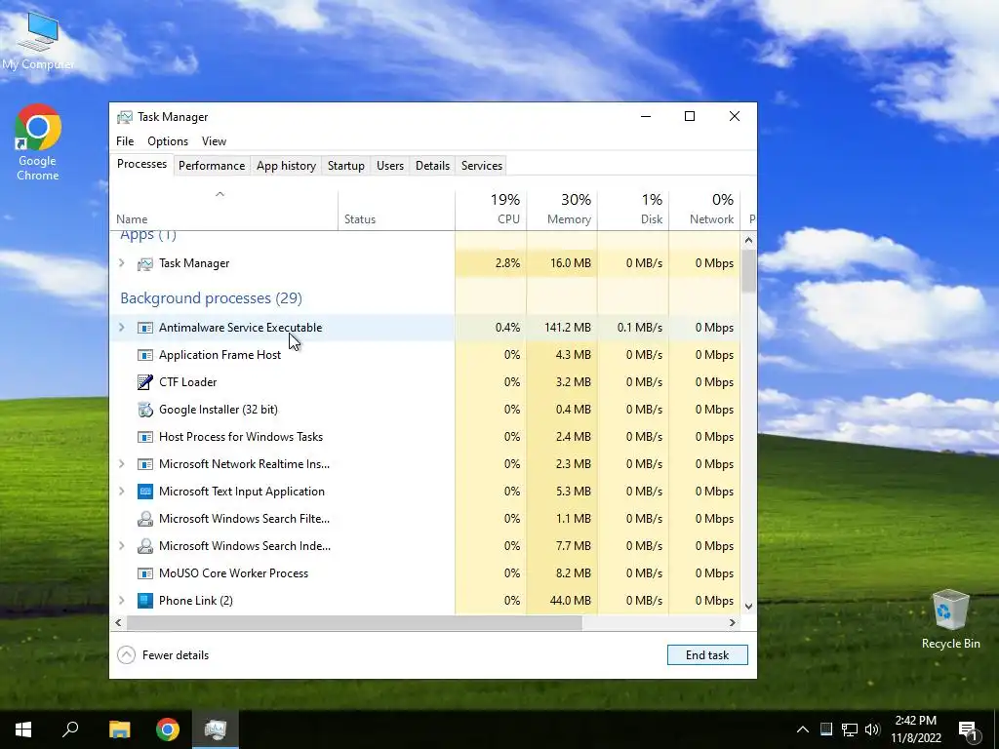Click the 0.1 MB/s disk cell
Viewport: 999px width, 749px height.
tap(633, 328)
